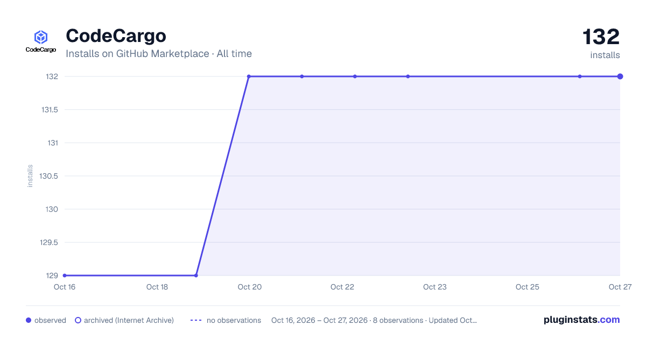Click the Oct 27 x-axis label
This screenshot has height=339, width=646.
(x=620, y=287)
